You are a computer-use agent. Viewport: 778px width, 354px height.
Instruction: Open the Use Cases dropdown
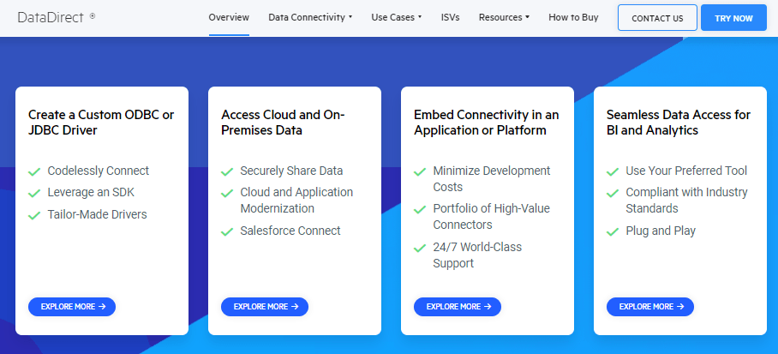click(x=396, y=17)
